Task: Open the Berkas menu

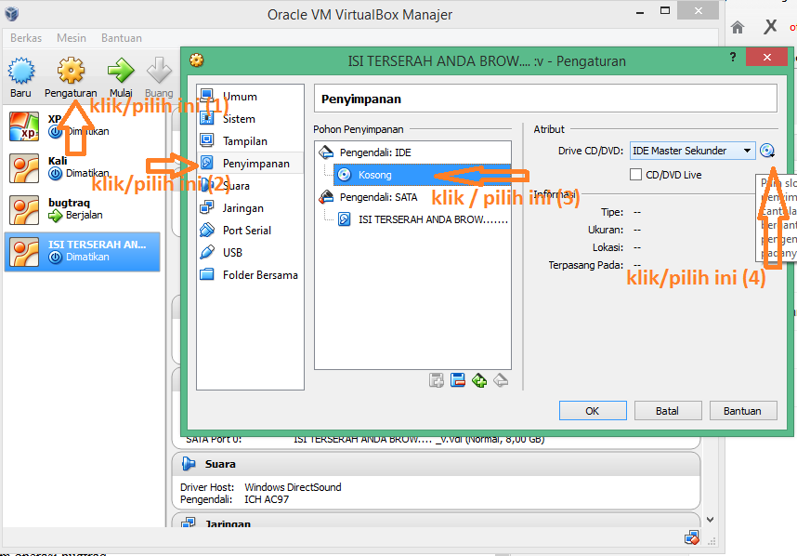Action: [x=26, y=37]
